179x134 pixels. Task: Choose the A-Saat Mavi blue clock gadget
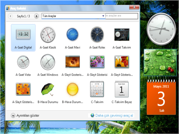tap(72, 38)
